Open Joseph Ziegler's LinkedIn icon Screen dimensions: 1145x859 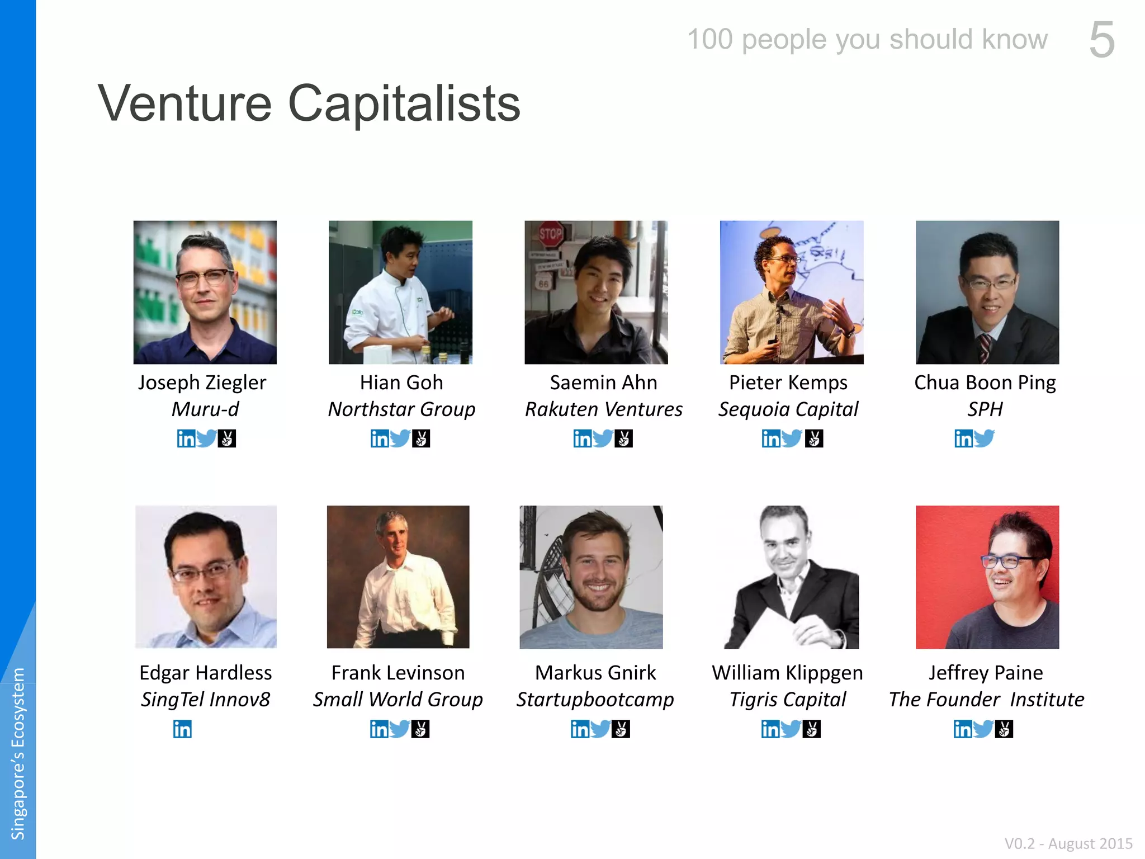click(x=186, y=438)
